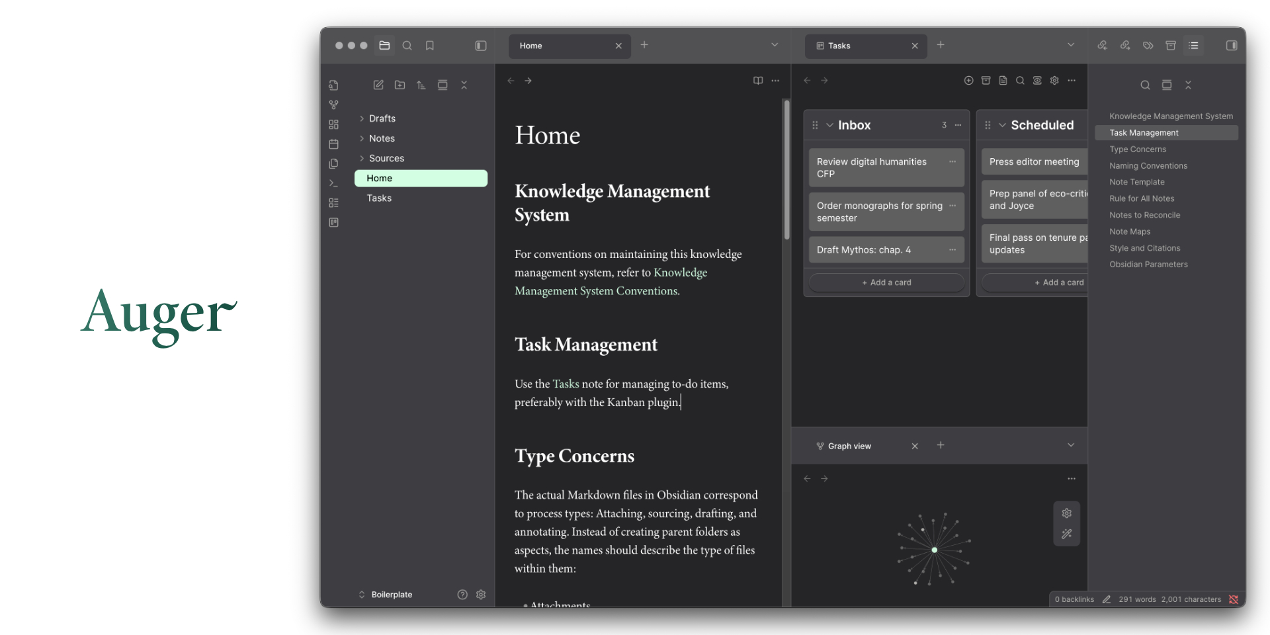The image size is (1270, 635).
Task: Follow Knowledge Management System Conventions link
Action: tap(611, 282)
